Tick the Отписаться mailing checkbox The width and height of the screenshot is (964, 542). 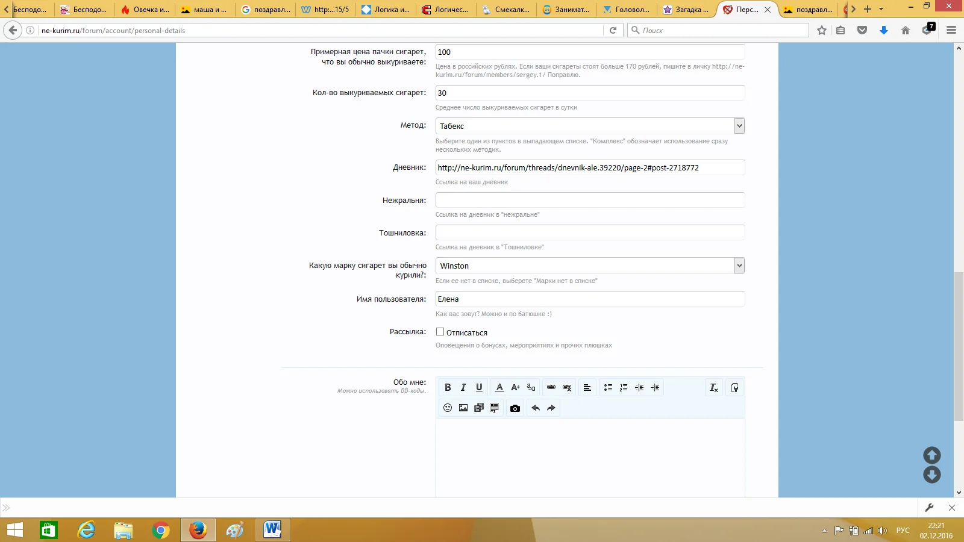(x=440, y=332)
